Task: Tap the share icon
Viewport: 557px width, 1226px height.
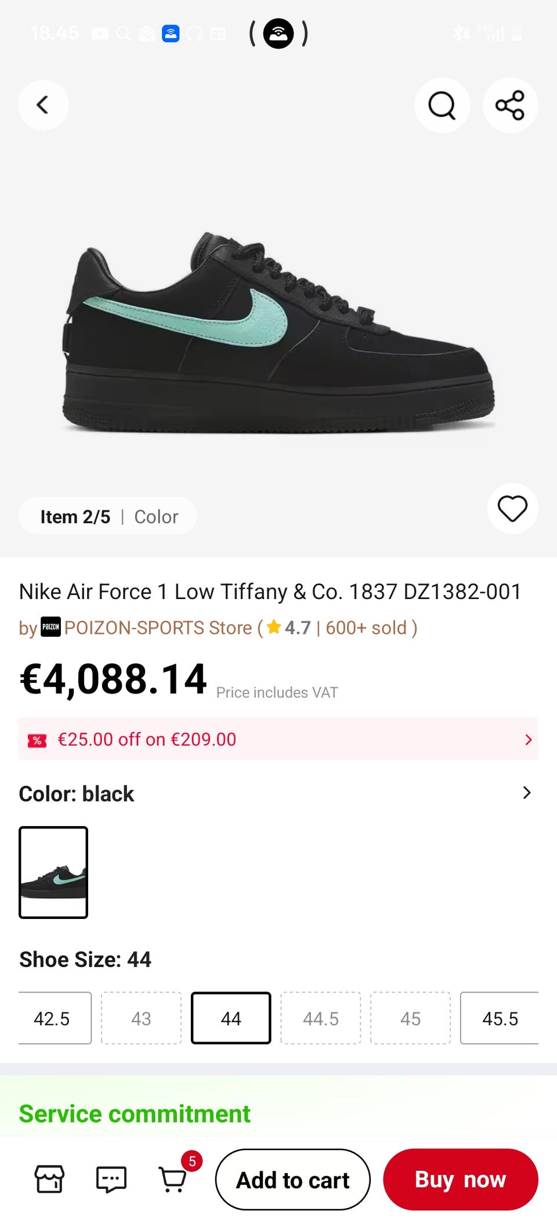Action: (510, 105)
